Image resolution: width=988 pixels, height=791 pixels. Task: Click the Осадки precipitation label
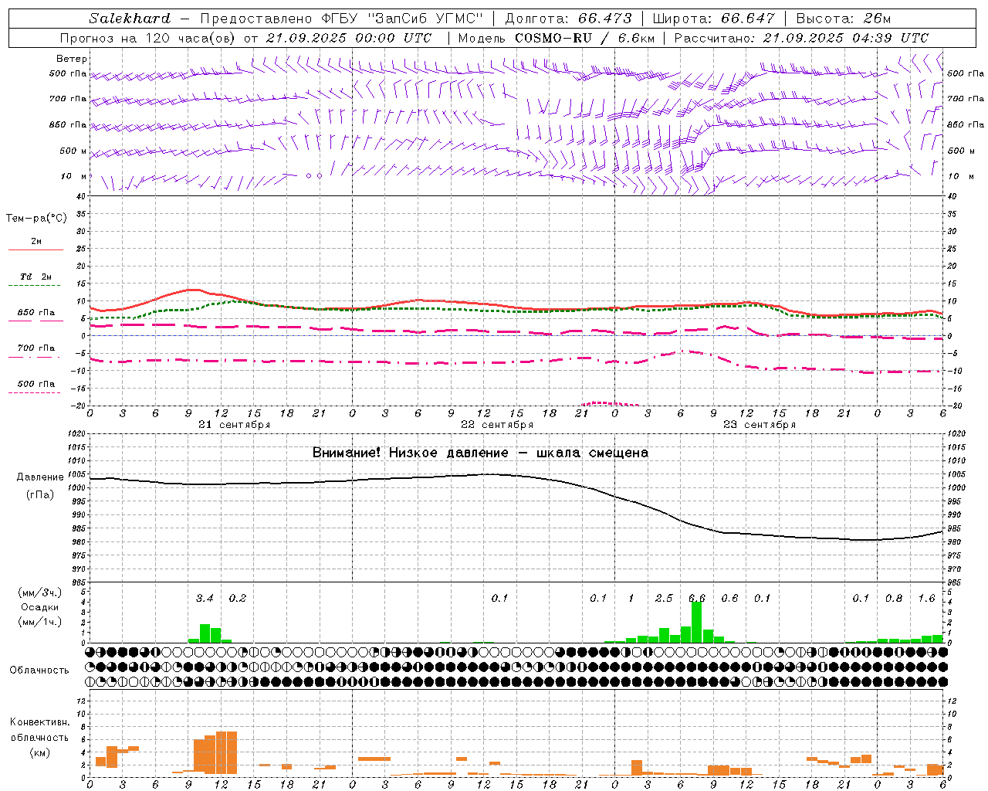pyautogui.click(x=39, y=607)
